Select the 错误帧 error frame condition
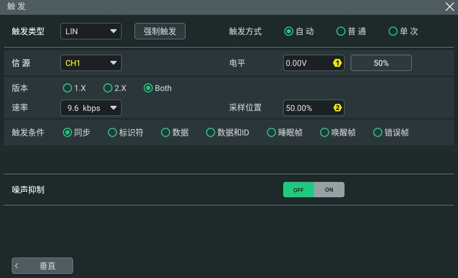This screenshot has height=278, width=458. (x=378, y=132)
